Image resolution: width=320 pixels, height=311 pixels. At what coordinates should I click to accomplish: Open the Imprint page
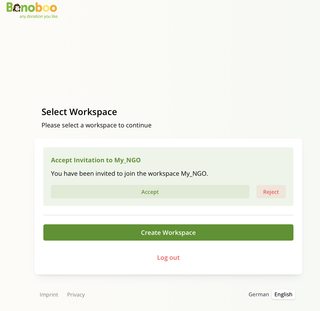coord(49,294)
